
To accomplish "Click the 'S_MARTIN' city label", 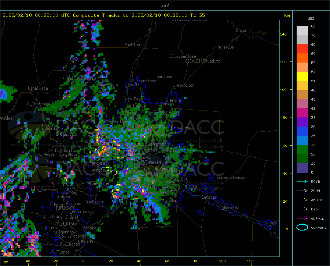I will coord(152,163).
